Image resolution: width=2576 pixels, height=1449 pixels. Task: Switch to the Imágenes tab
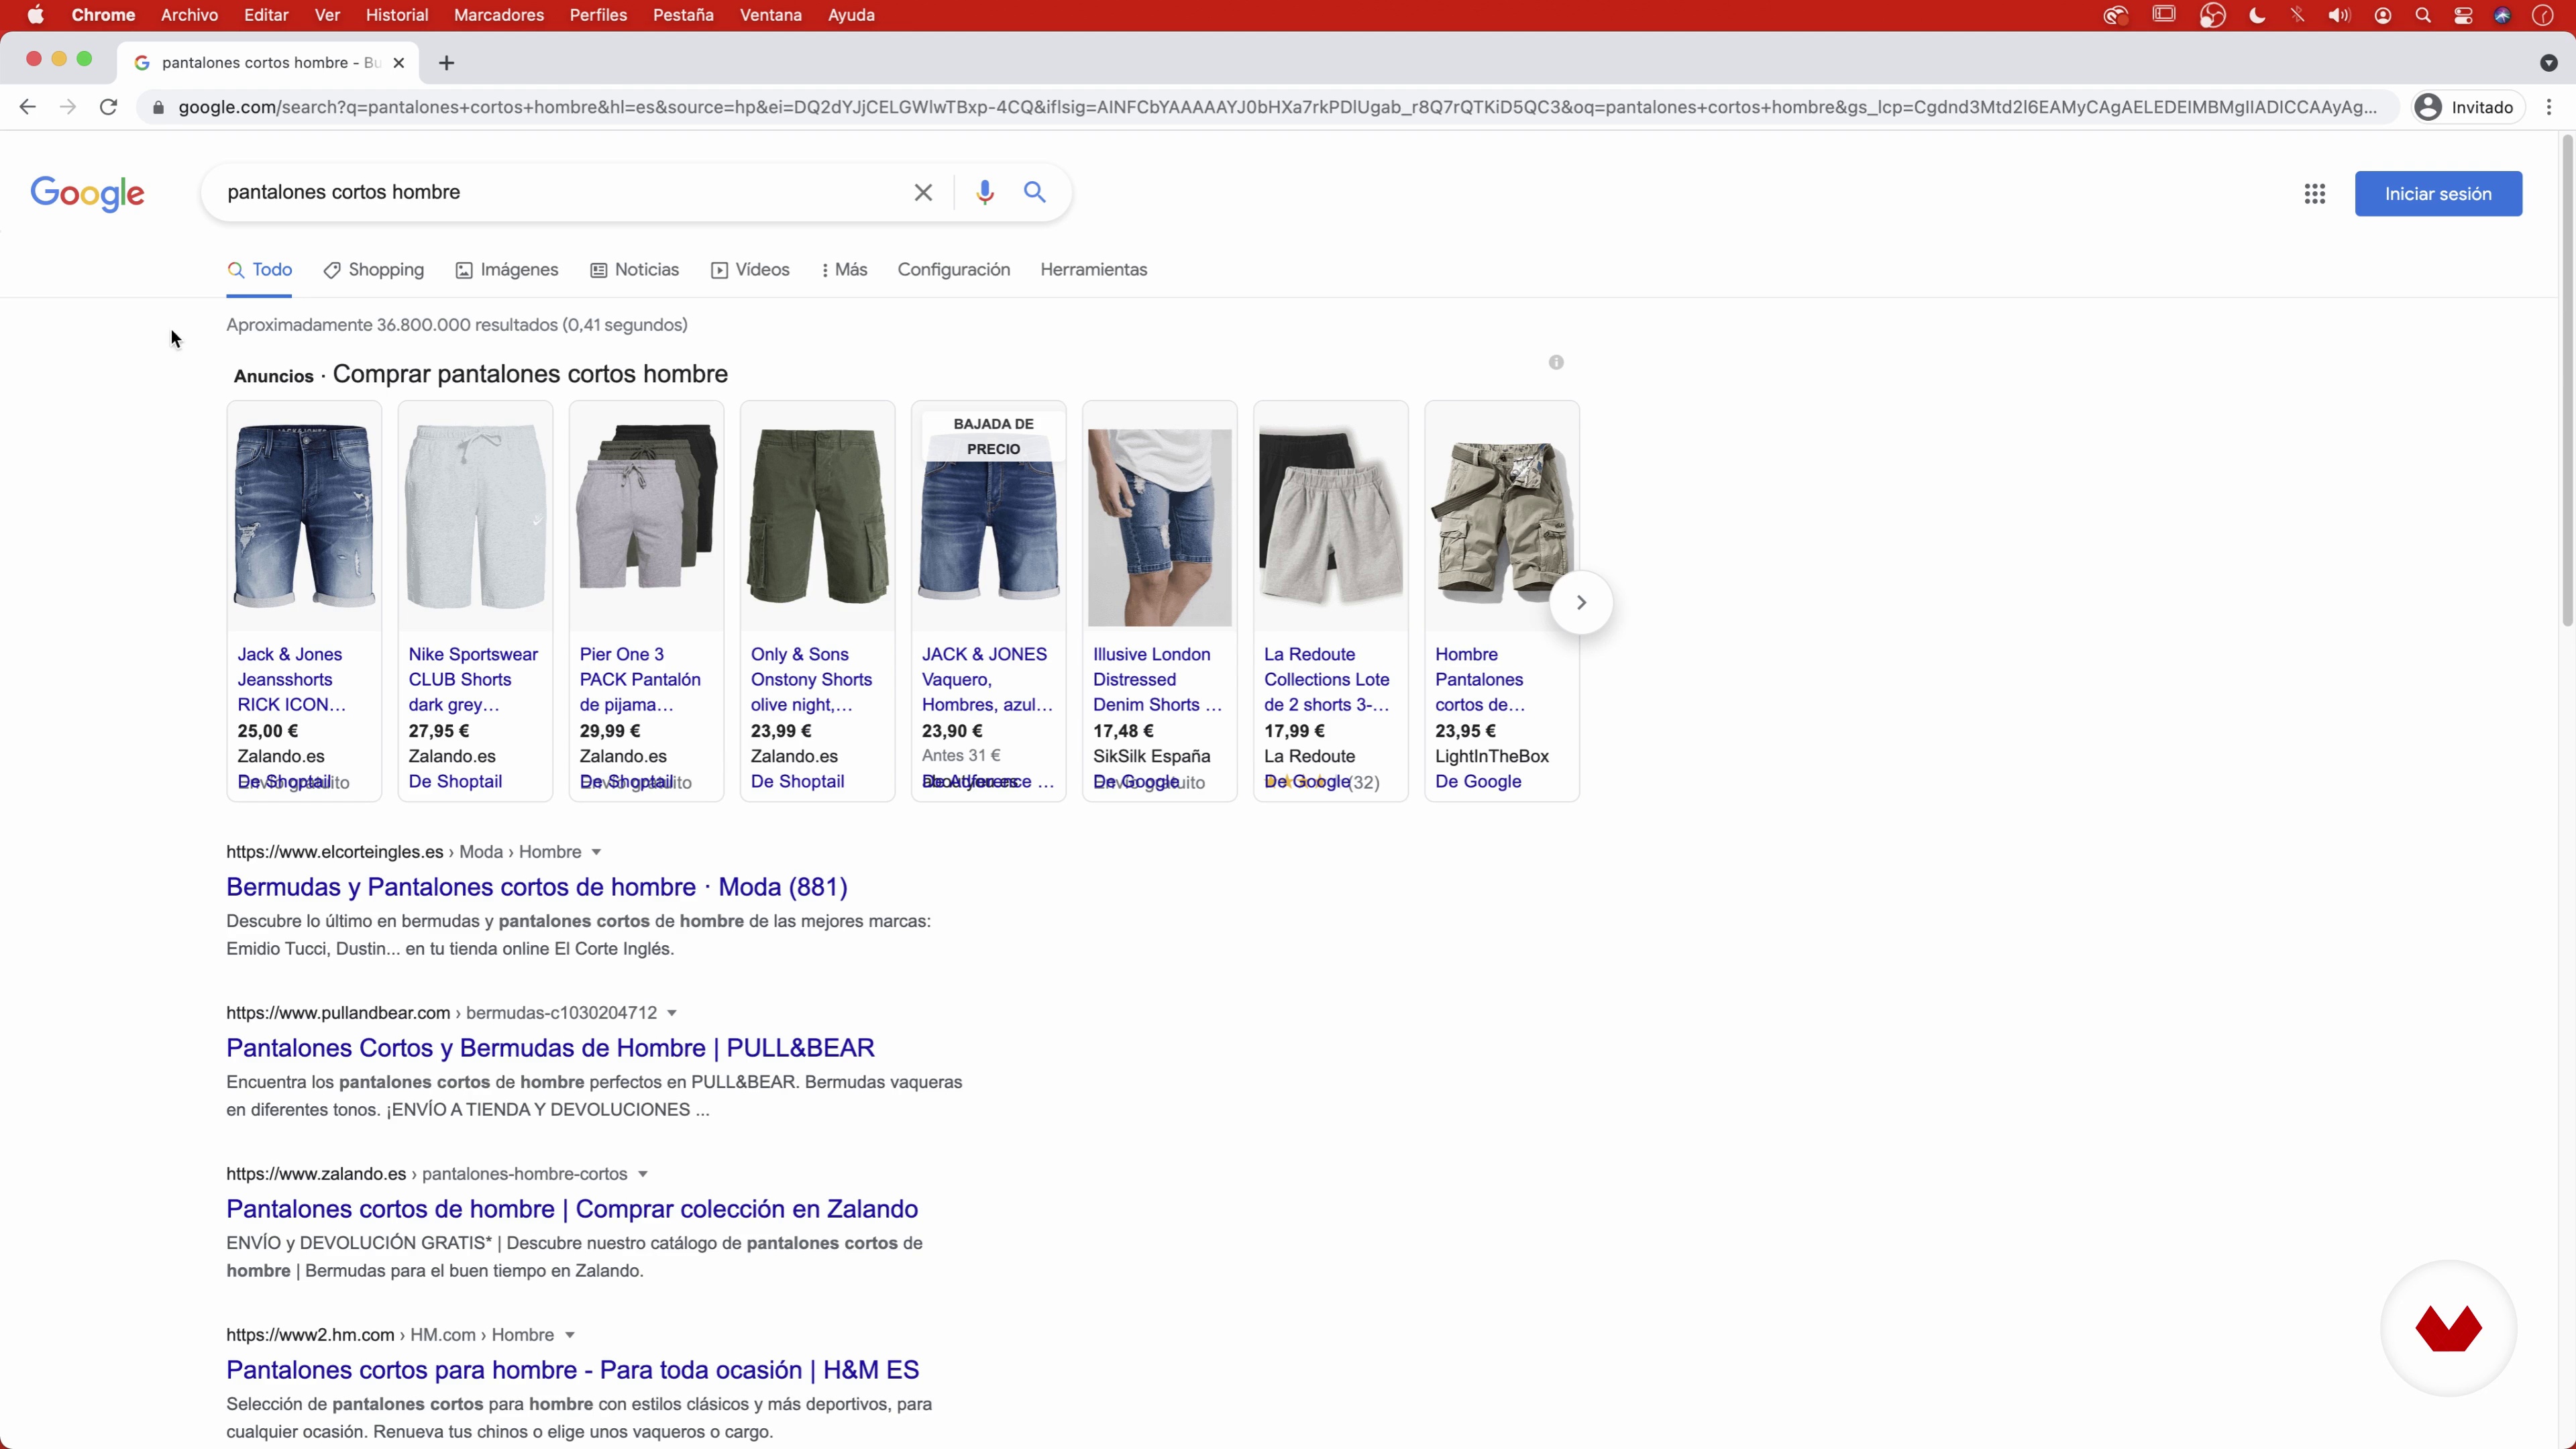pyautogui.click(x=507, y=270)
